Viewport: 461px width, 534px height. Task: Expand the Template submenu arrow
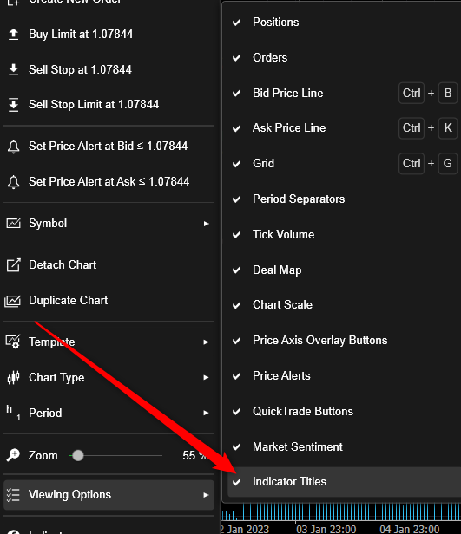pos(206,342)
